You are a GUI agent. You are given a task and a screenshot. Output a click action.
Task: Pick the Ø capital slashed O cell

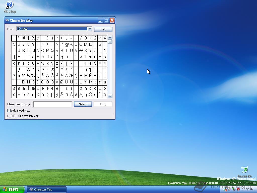coord(62,82)
